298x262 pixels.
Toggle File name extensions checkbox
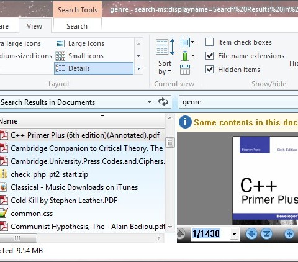coord(209,56)
